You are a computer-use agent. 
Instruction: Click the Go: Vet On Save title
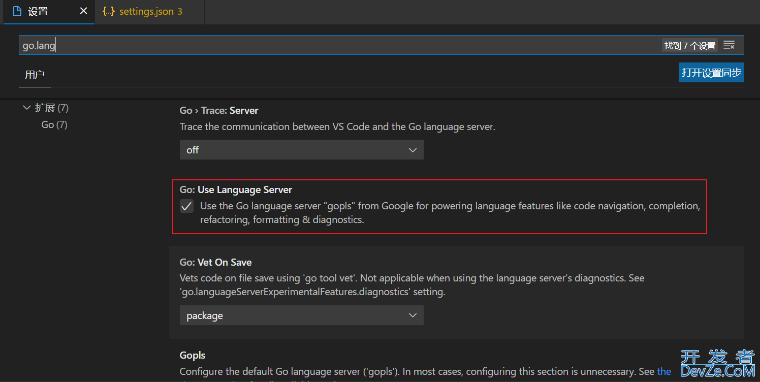[215, 262]
